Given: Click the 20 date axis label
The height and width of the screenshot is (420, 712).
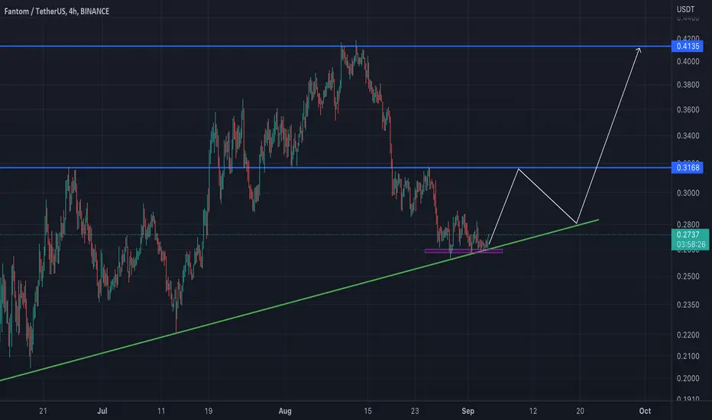Looking at the screenshot, I should [x=580, y=411].
